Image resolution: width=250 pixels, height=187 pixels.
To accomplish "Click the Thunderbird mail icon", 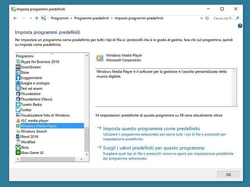I will (18, 93).
